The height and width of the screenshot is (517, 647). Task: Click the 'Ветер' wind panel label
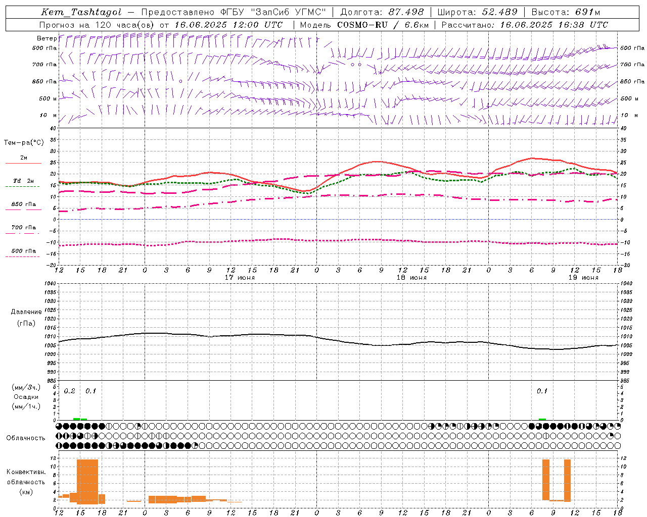coord(47,38)
